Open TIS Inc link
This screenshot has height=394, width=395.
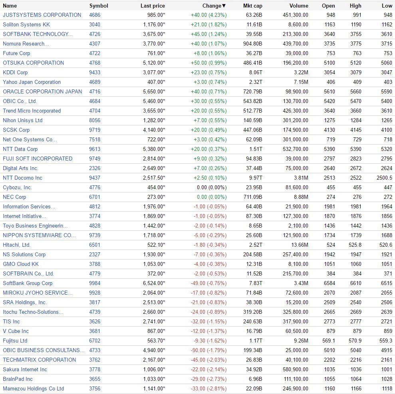pos(11,321)
